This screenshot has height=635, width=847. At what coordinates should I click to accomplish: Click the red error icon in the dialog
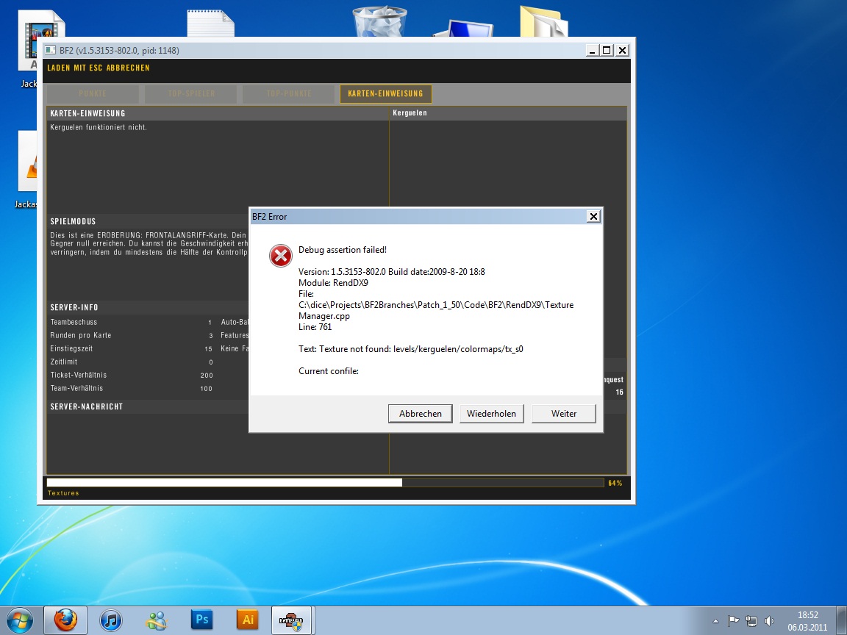point(281,256)
